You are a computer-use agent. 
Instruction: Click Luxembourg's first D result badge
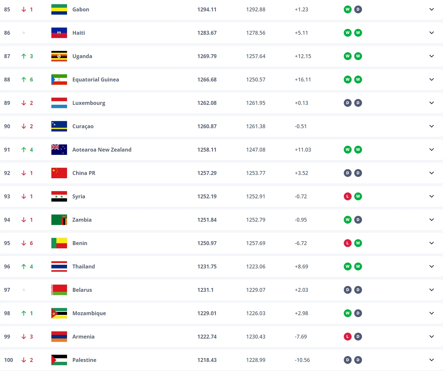point(348,103)
